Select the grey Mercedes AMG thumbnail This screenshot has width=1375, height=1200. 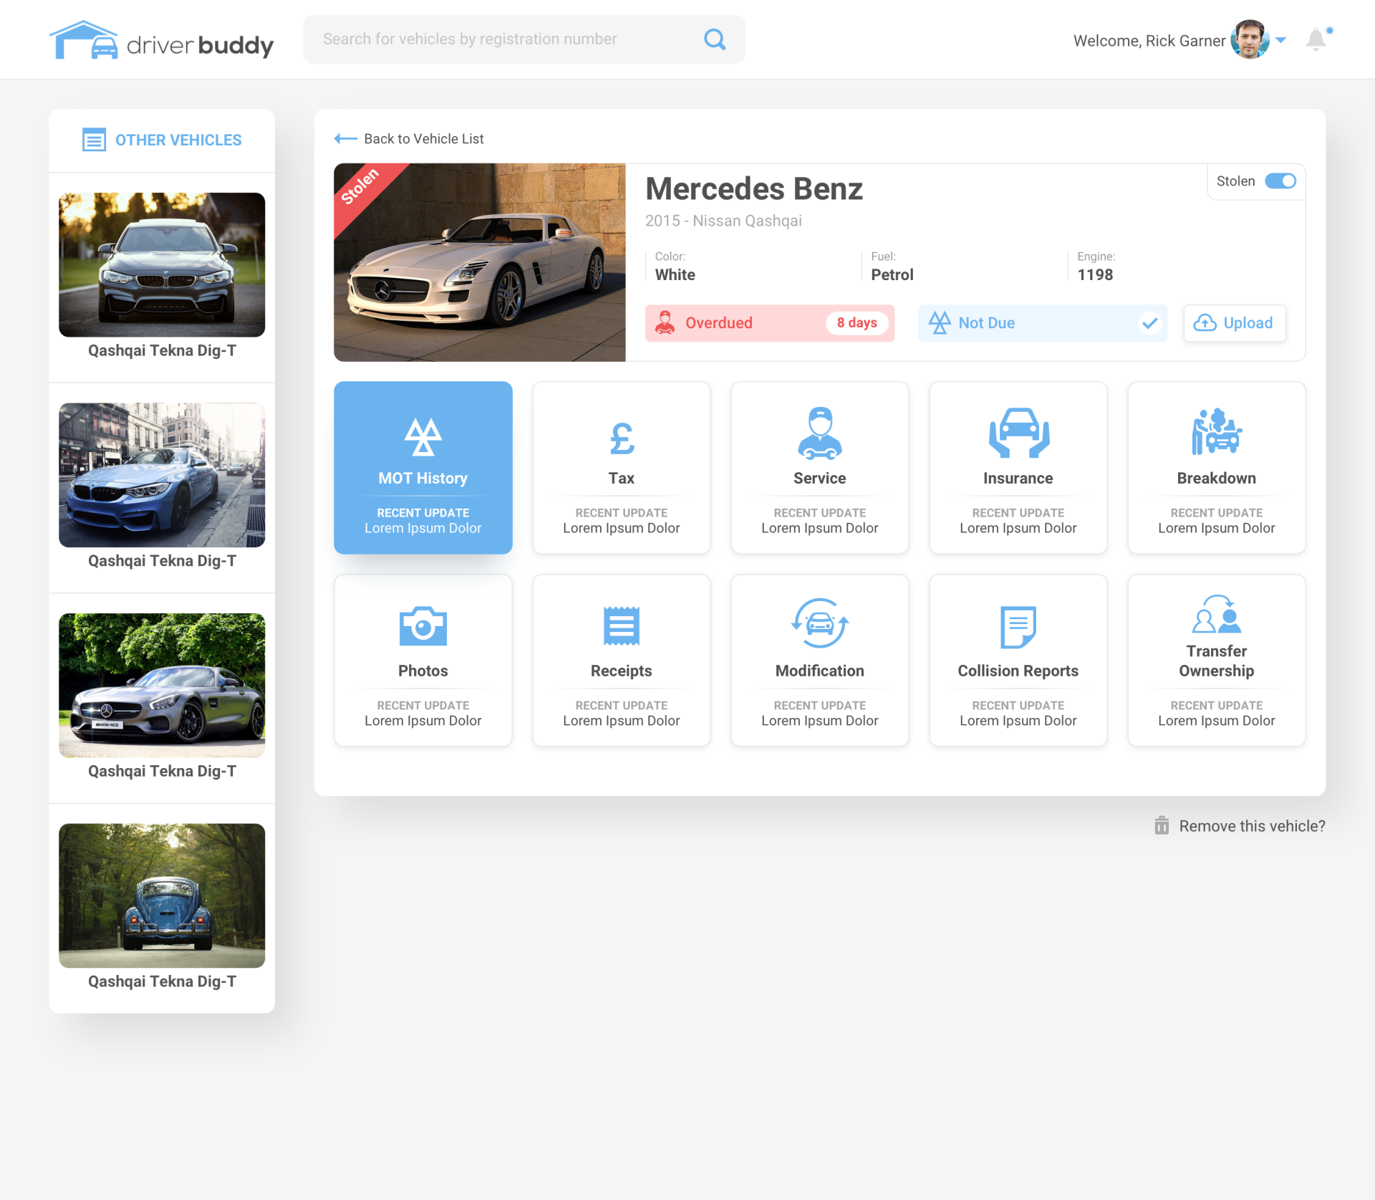162,685
